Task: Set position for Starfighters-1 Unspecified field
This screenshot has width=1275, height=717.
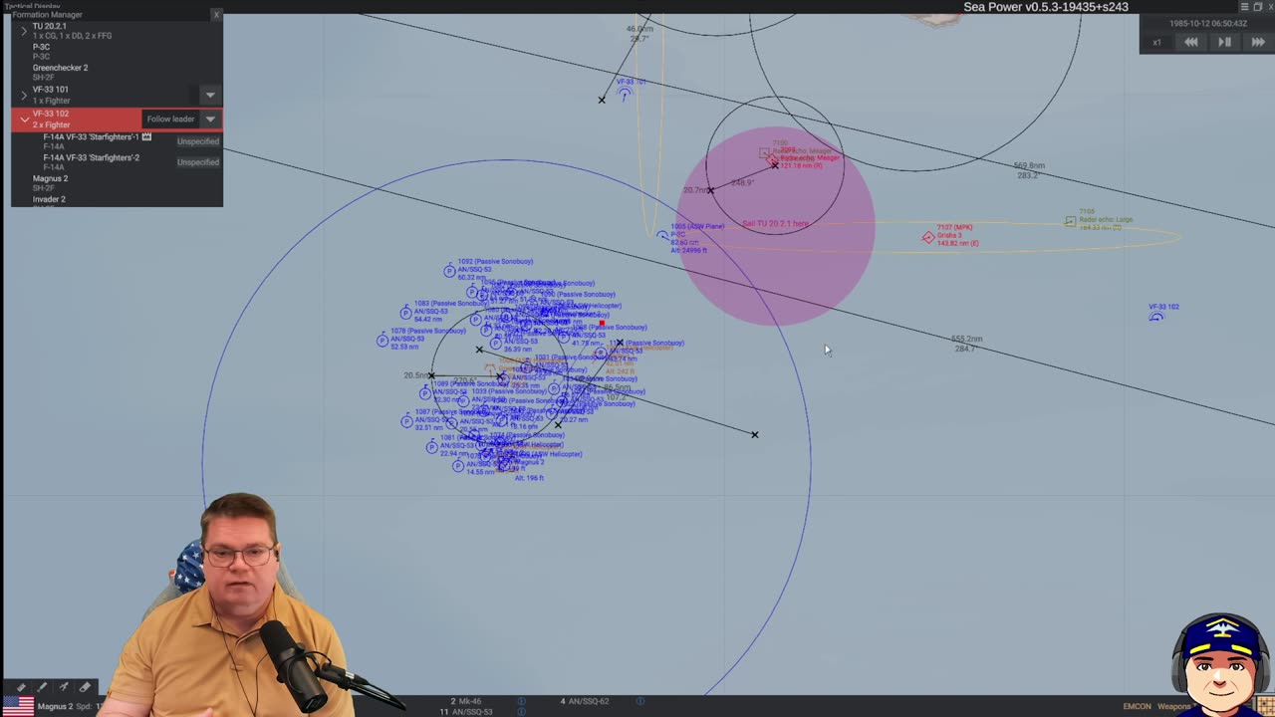Action: click(197, 141)
